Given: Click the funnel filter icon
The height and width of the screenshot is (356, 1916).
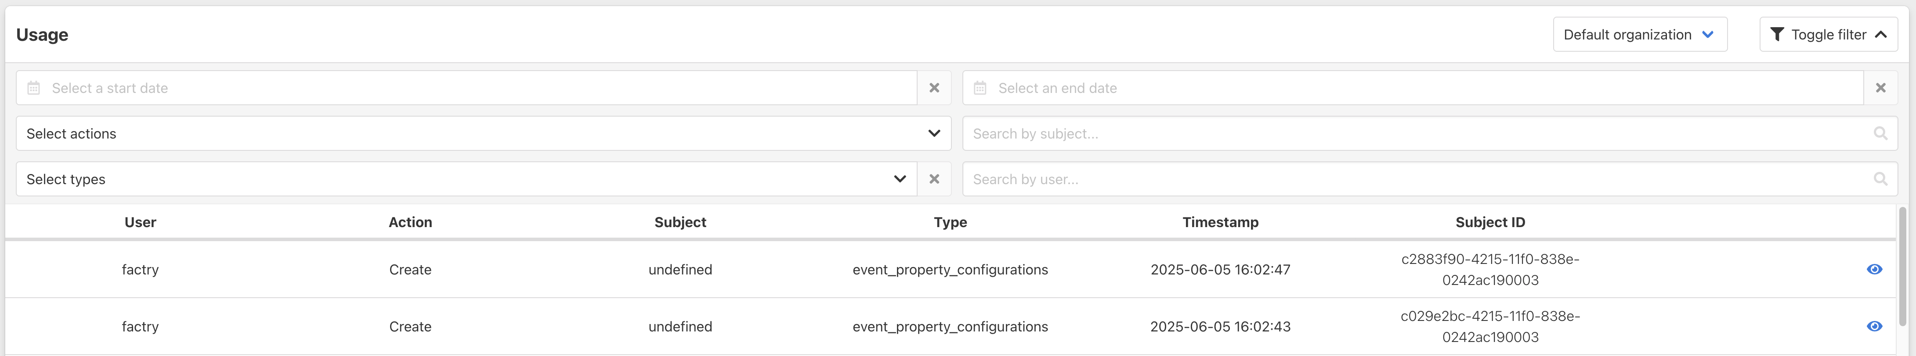Looking at the screenshot, I should tap(1777, 34).
